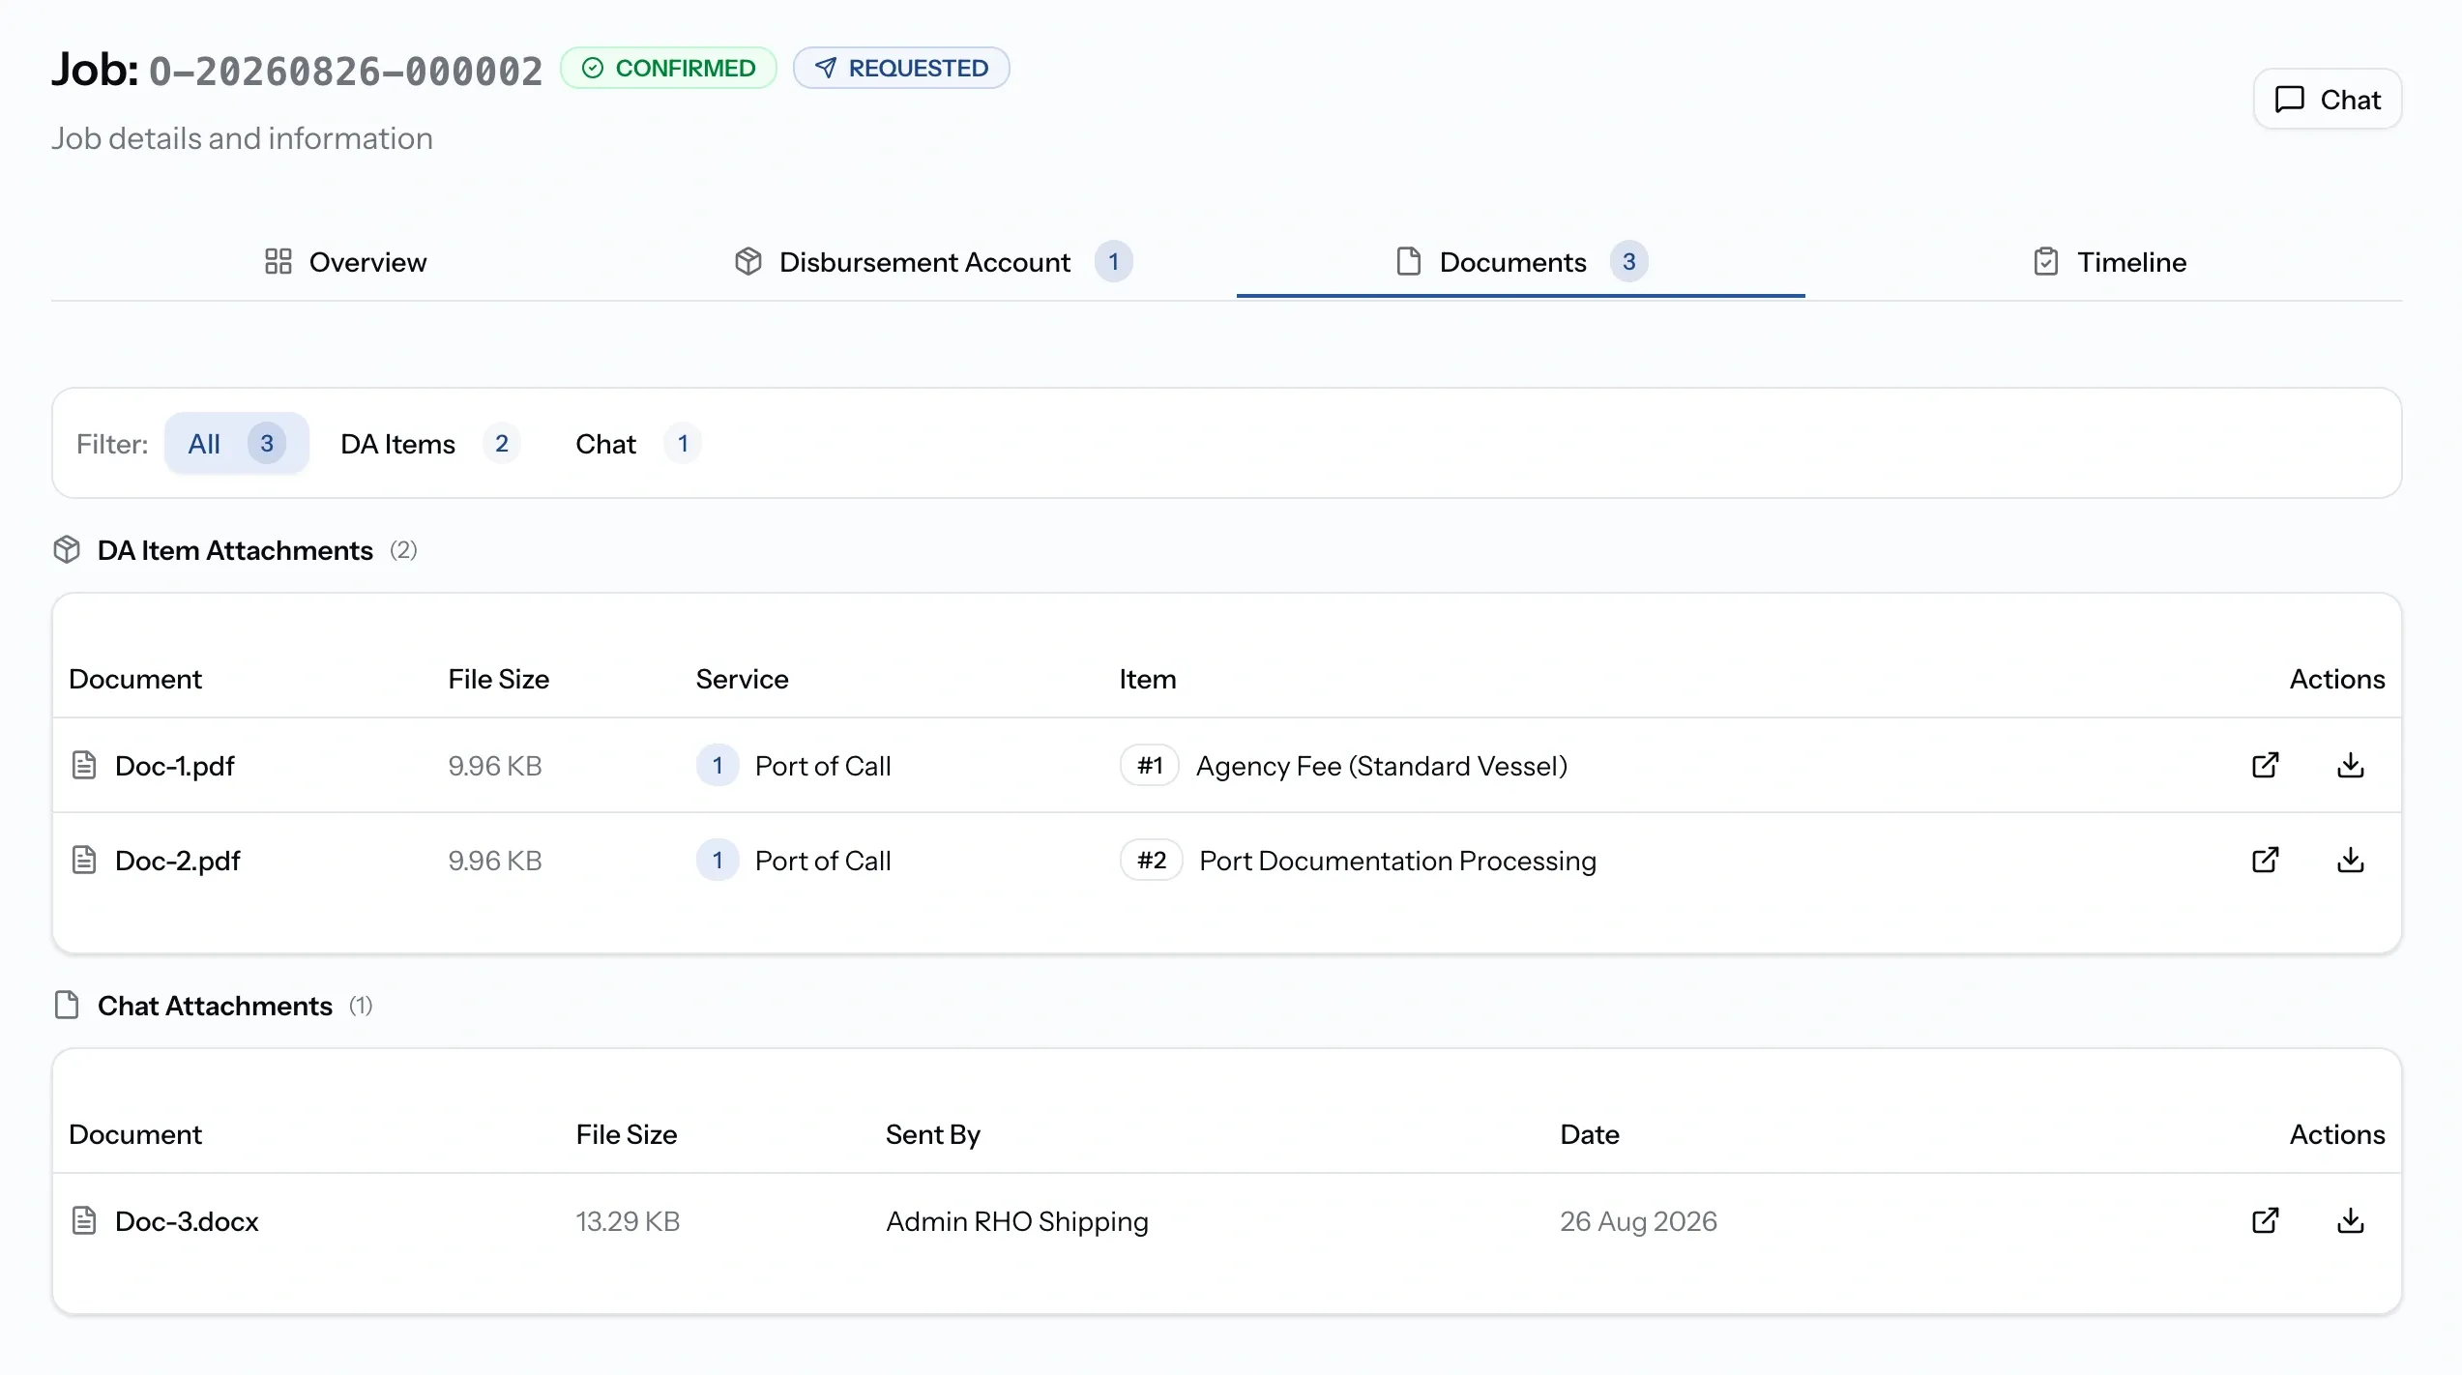Click the Date column header
The height and width of the screenshot is (1375, 2462).
coord(1590,1134)
